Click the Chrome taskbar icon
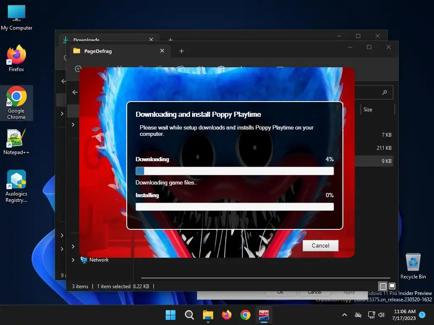This screenshot has width=434, height=325. point(245,315)
